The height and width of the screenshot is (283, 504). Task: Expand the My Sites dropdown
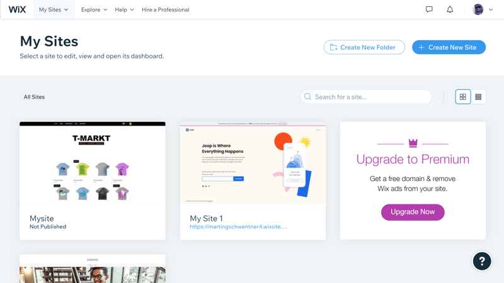click(54, 9)
